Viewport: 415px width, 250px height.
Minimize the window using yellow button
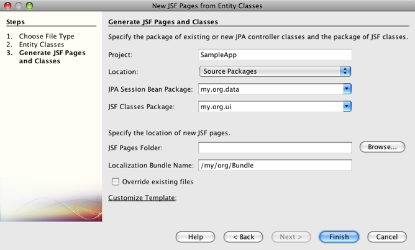click(x=18, y=6)
